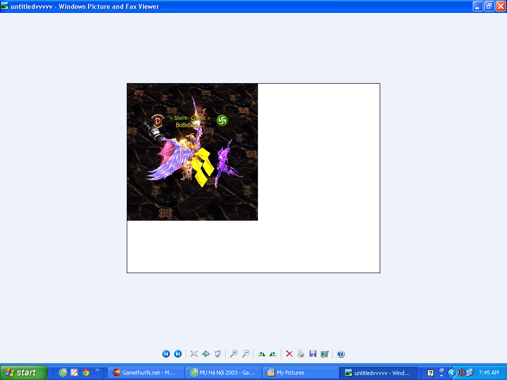Open the network connection tray icon
Viewport: 507px width, 380px height.
469,373
